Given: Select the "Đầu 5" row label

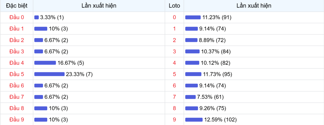Looking at the screenshot, I should [17, 74].
